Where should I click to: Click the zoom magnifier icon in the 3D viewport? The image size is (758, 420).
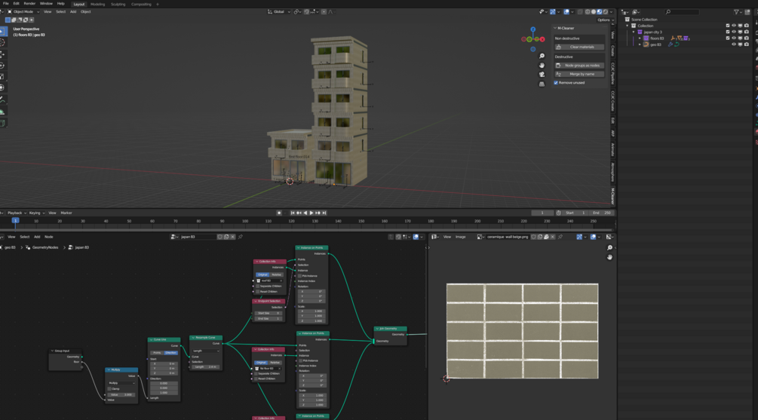[x=542, y=57]
